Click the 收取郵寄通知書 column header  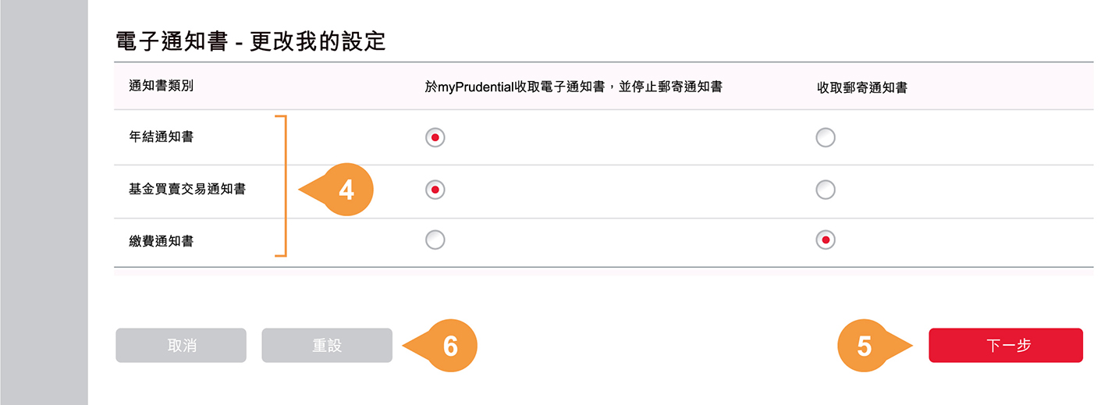click(x=862, y=87)
